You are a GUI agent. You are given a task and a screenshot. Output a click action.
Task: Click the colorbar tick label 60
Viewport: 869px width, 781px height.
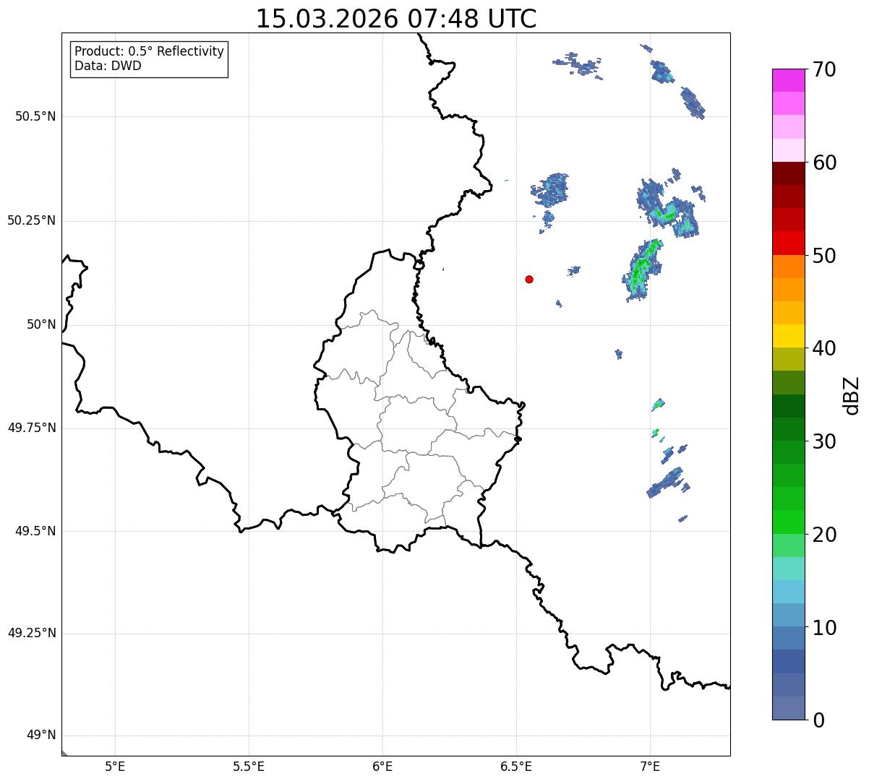pyautogui.click(x=824, y=163)
